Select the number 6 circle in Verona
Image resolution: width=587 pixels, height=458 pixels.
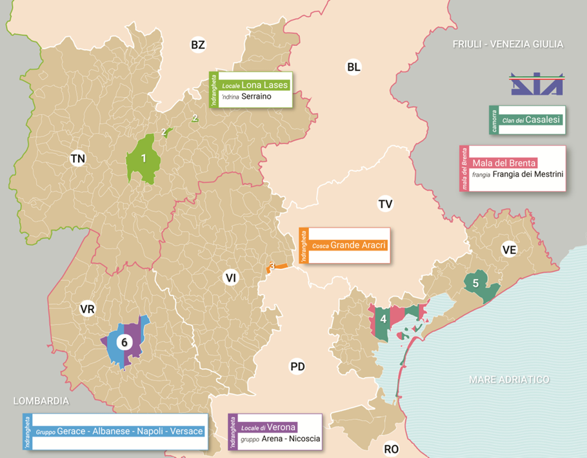[124, 342]
